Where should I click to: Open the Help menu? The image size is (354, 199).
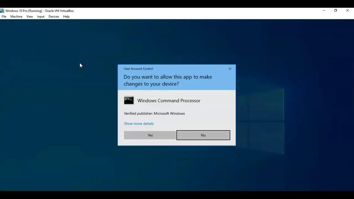click(x=66, y=17)
